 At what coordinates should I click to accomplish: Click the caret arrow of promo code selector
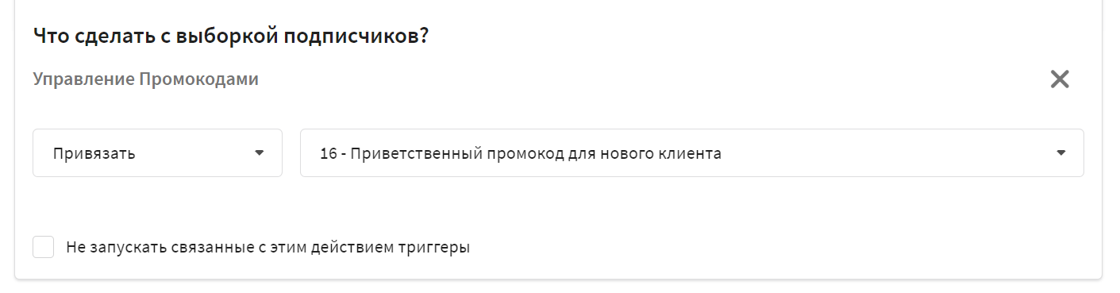tap(1061, 153)
